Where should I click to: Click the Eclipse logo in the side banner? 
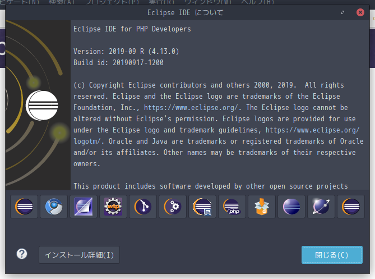tap(42, 106)
